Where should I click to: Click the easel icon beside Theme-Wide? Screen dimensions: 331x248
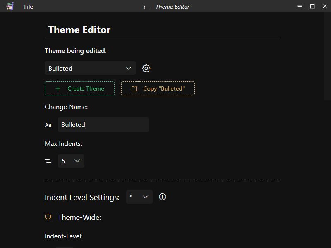coord(48,217)
